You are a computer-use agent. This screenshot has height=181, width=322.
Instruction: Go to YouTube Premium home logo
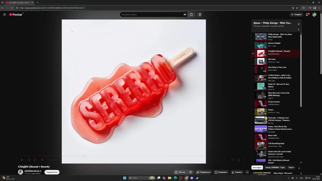click(16, 15)
